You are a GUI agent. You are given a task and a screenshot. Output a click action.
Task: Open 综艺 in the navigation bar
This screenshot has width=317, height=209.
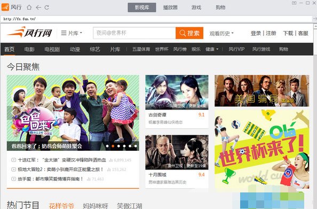click(x=95, y=49)
